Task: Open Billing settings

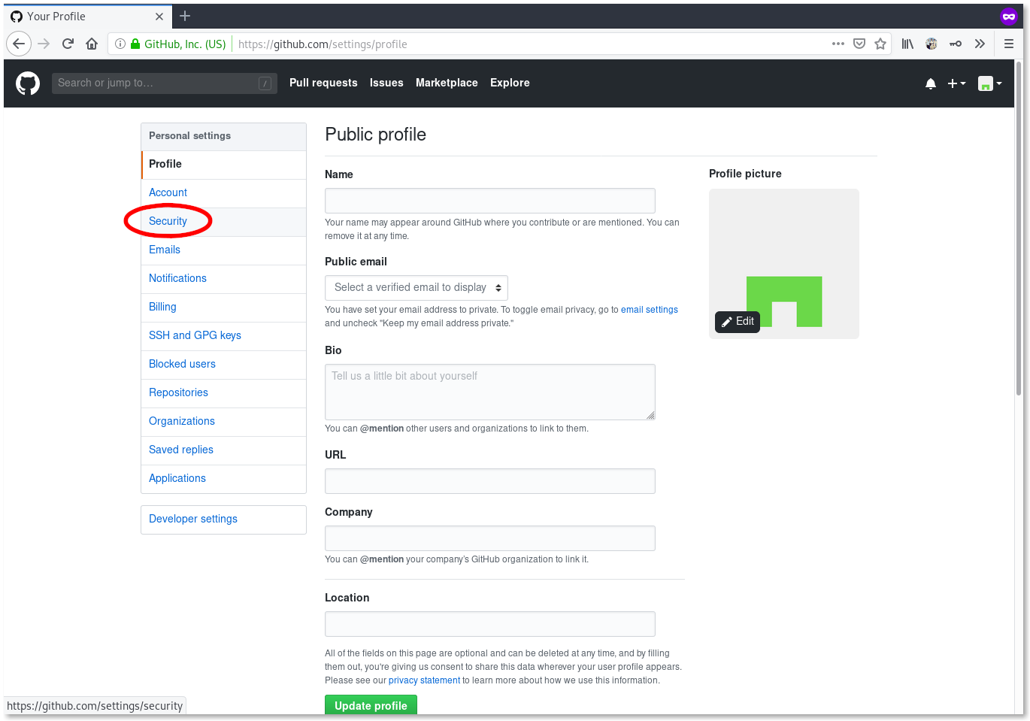Action: point(223,307)
